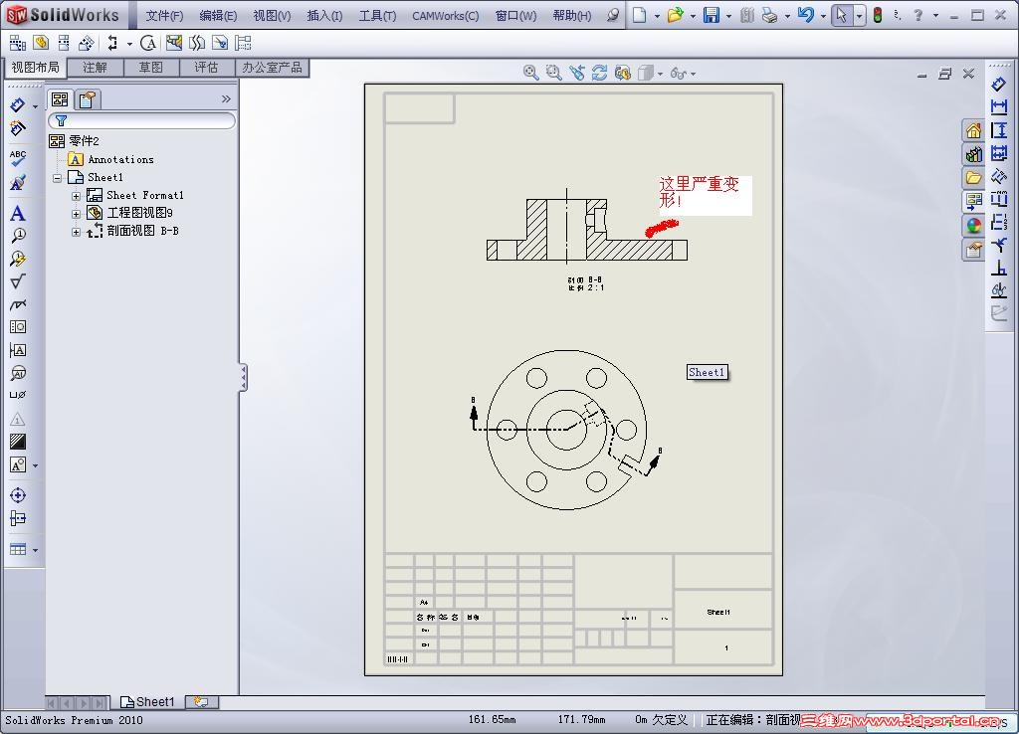This screenshot has height=734, width=1019.
Task: Expand tree panel tabs with double chevron
Action: coord(226,98)
